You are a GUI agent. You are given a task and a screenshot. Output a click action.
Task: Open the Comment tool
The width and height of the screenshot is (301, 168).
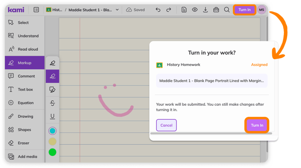pyautogui.click(x=25, y=76)
